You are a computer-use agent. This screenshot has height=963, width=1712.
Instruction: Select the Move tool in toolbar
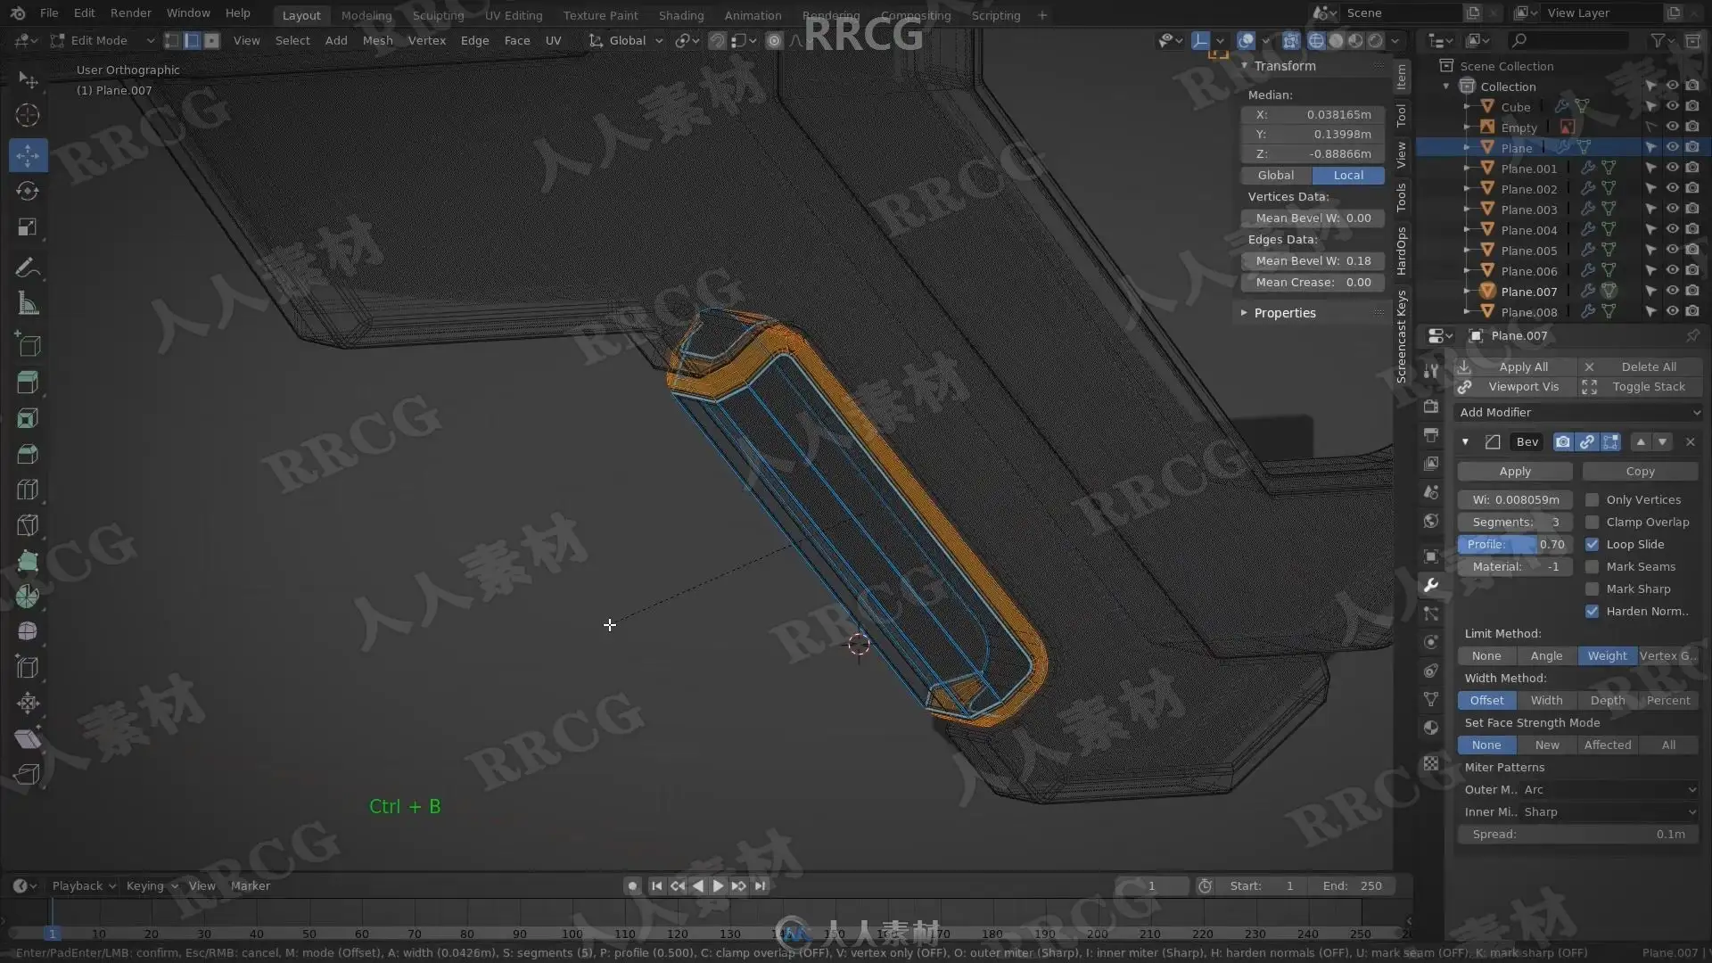coord(28,155)
